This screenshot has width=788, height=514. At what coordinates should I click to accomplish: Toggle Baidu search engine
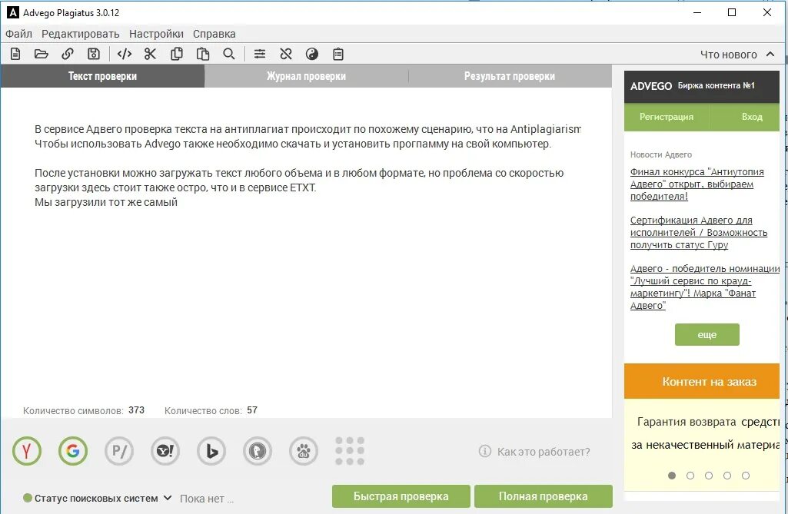(x=304, y=451)
